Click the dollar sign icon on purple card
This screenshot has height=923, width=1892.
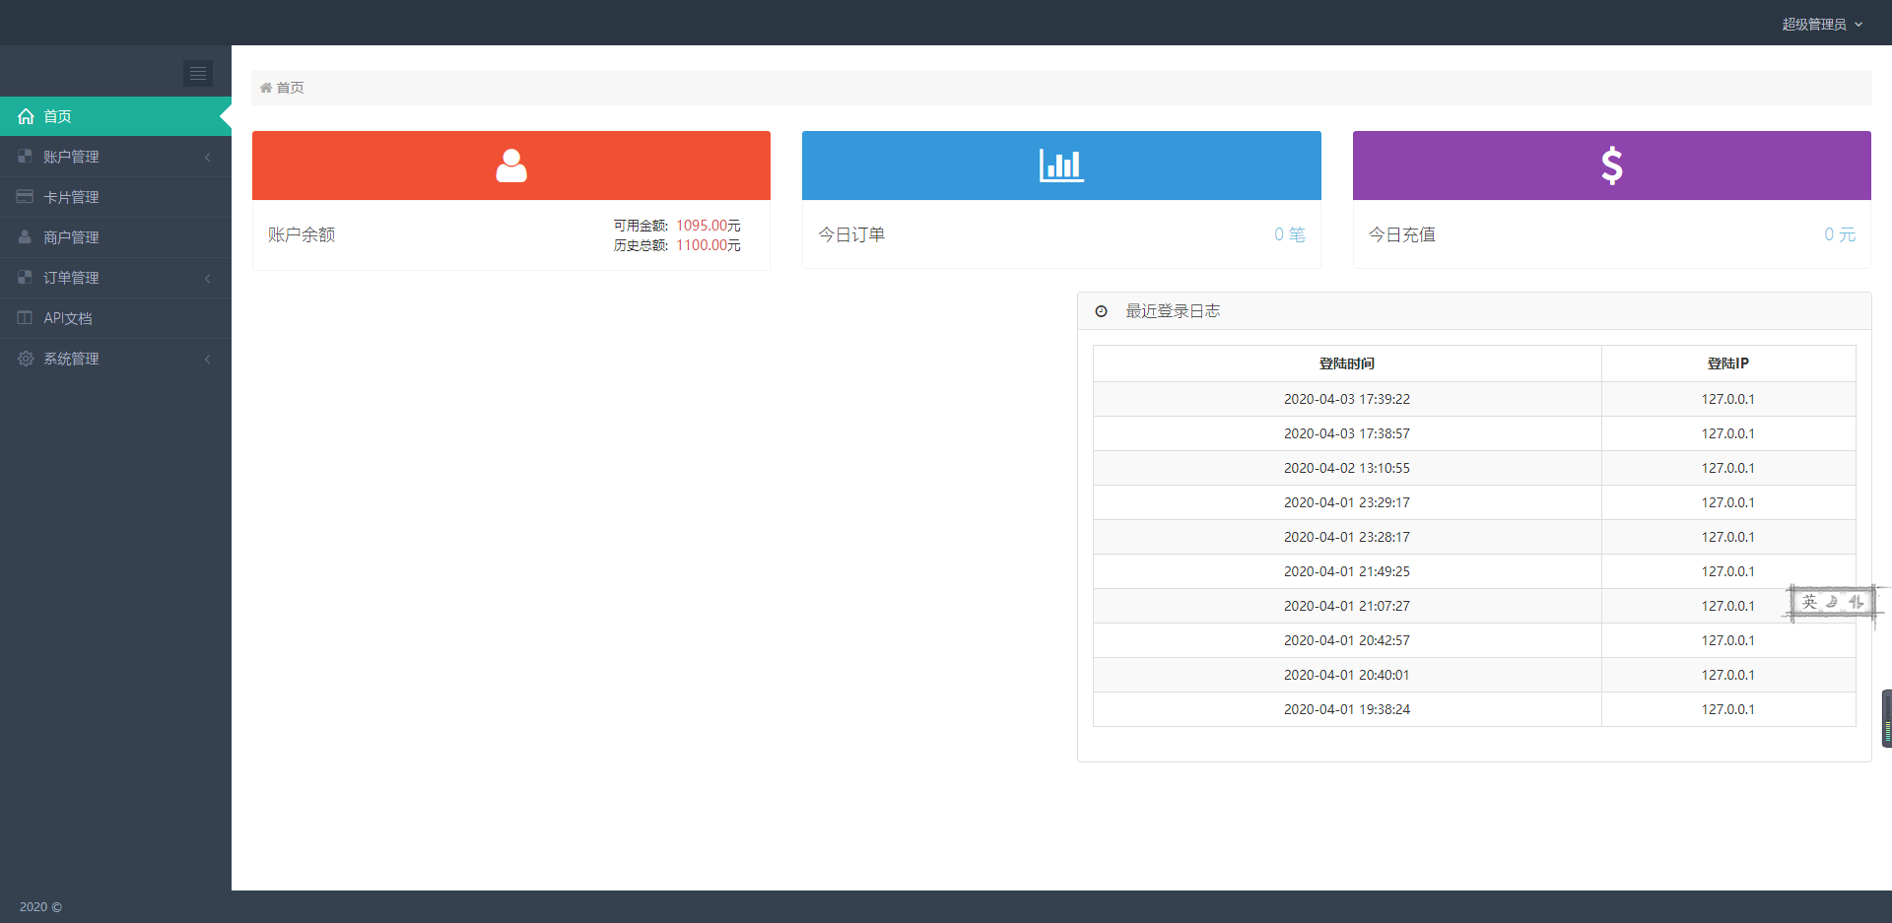[x=1612, y=165]
